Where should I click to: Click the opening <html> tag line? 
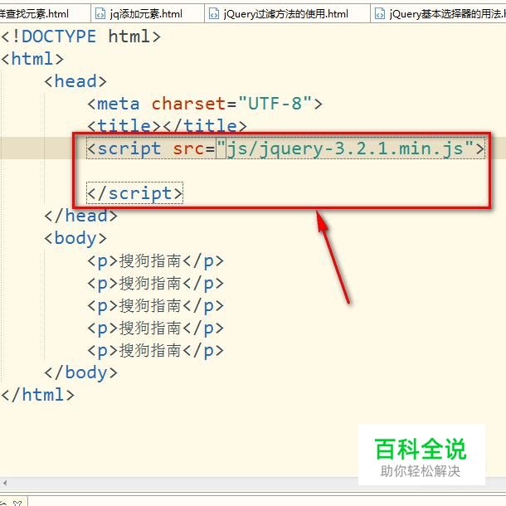32,59
